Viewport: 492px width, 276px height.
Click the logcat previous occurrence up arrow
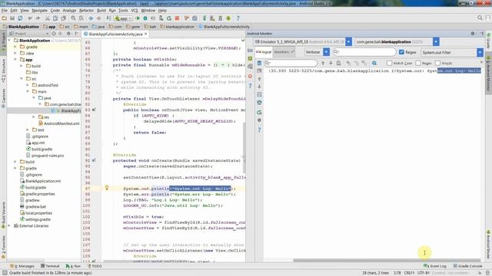(x=323, y=63)
